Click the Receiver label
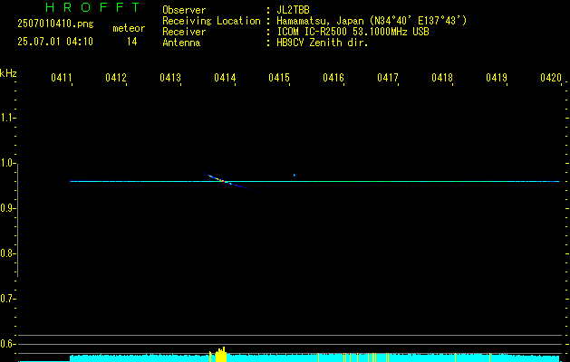Screen dimensions: 570x362 click(184, 32)
